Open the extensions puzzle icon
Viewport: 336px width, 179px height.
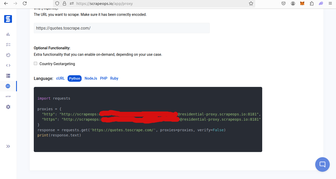click(x=312, y=3)
